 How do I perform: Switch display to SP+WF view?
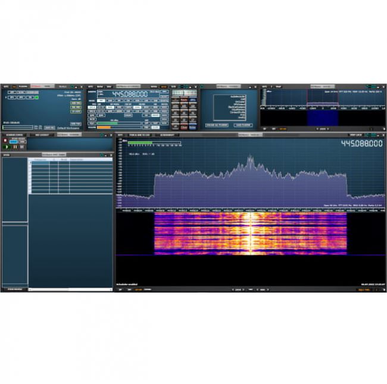point(138,289)
